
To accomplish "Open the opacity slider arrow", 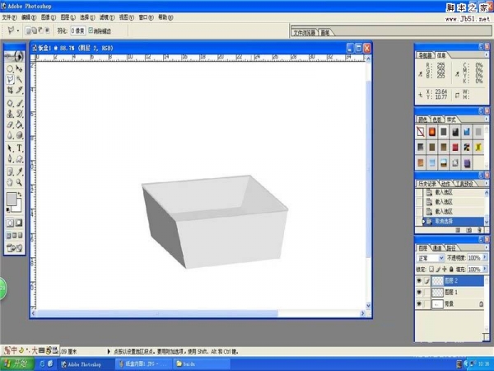I will pos(485,257).
